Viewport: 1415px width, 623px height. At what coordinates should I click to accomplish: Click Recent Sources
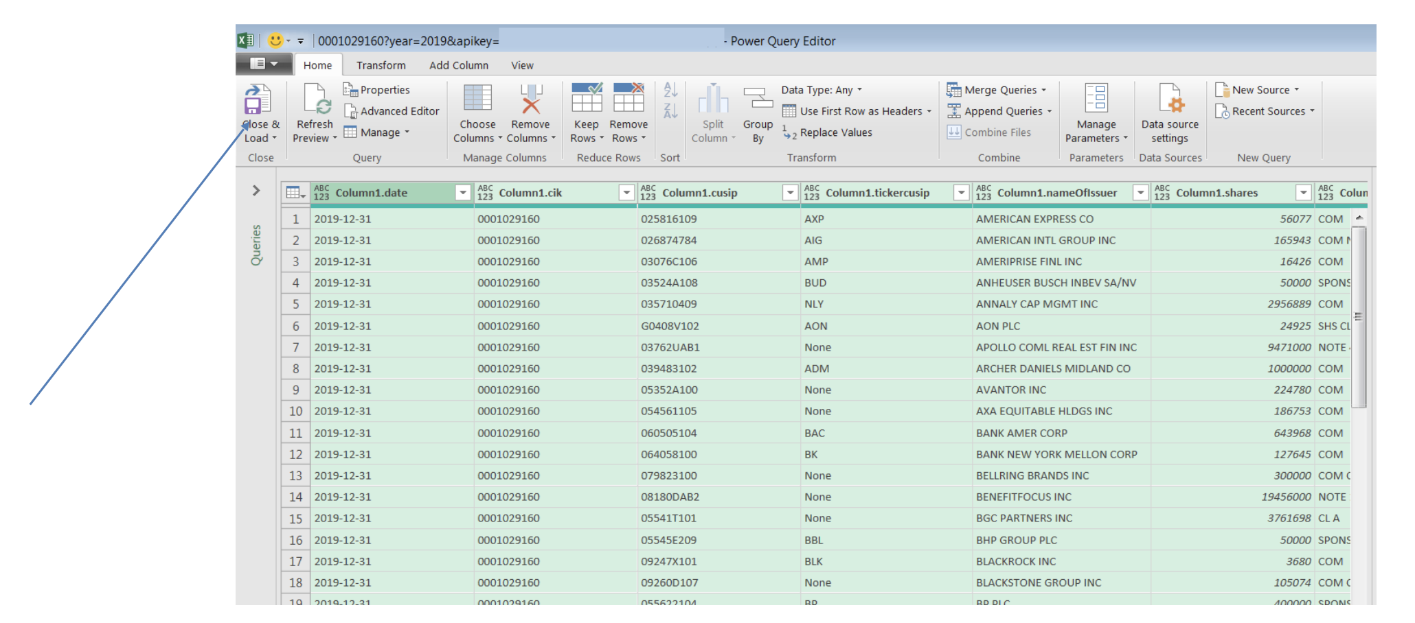click(x=1264, y=111)
